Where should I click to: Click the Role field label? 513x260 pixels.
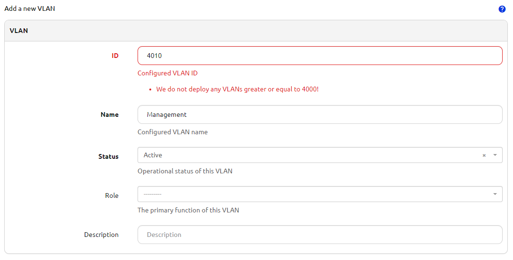(112, 195)
